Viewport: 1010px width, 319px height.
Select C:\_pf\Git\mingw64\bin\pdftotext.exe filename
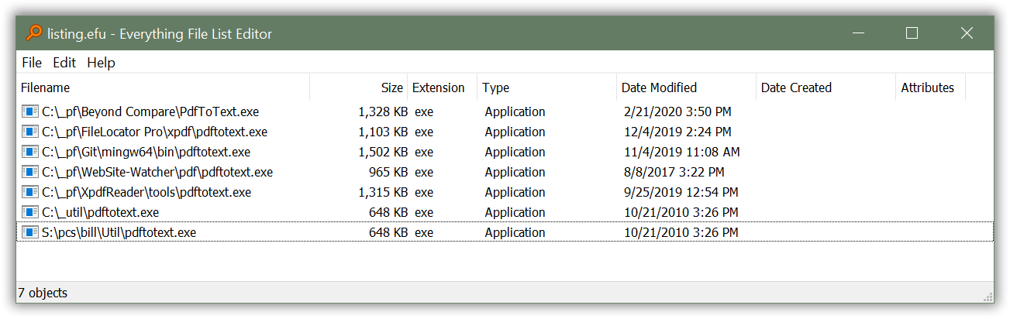click(x=147, y=152)
